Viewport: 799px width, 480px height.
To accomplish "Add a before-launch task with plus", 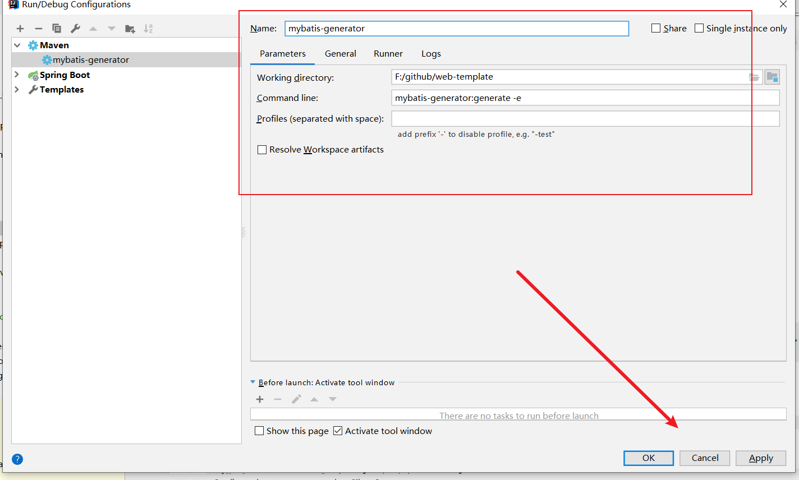I will (260, 399).
